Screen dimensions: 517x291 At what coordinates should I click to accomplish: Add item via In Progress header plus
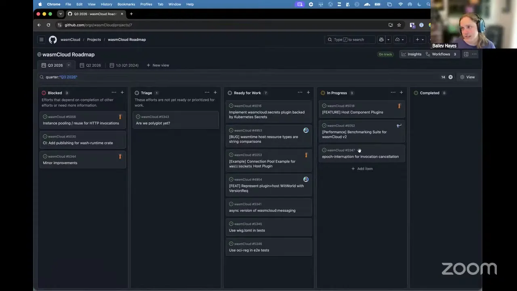coord(401,93)
